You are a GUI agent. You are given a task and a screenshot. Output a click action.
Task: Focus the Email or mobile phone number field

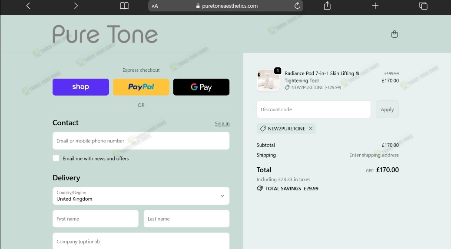tap(141, 141)
